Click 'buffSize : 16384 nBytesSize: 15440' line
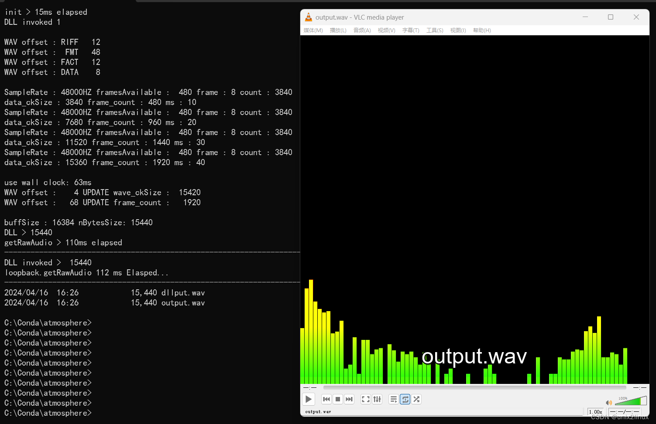This screenshot has height=424, width=656. tap(79, 222)
